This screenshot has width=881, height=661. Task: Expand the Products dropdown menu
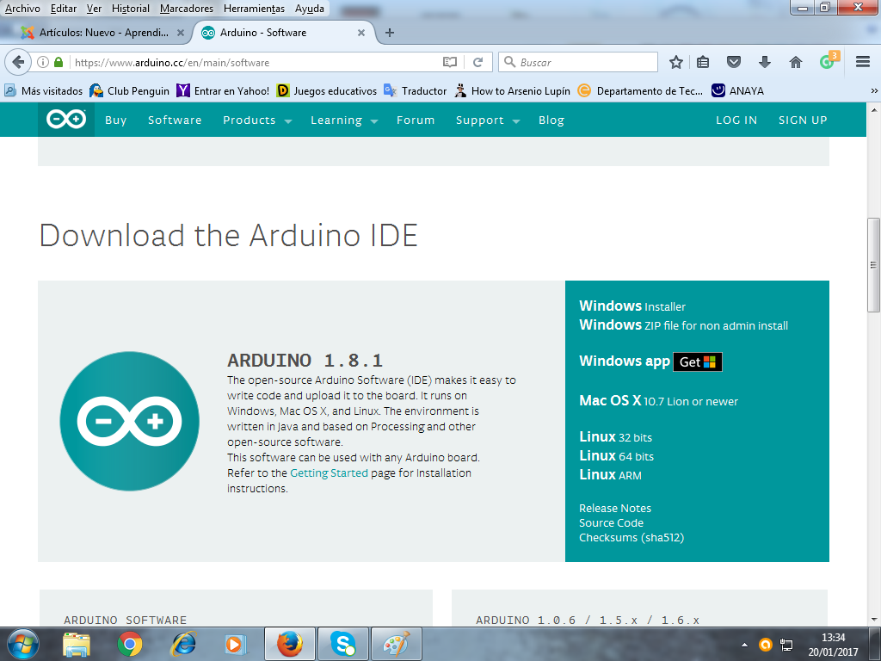[257, 120]
